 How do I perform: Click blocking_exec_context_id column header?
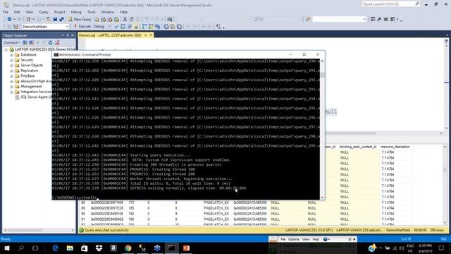click(x=358, y=147)
